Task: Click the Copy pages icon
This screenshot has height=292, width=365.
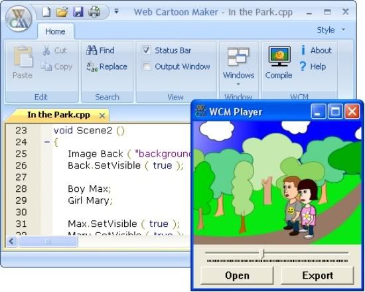Action: [46, 66]
